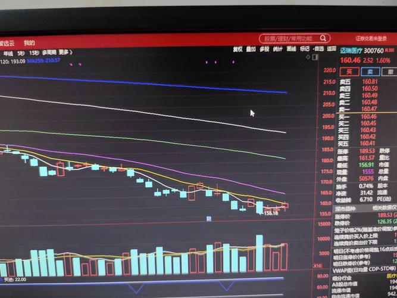Click the 多股 multi-stock toolbar button

point(264,49)
